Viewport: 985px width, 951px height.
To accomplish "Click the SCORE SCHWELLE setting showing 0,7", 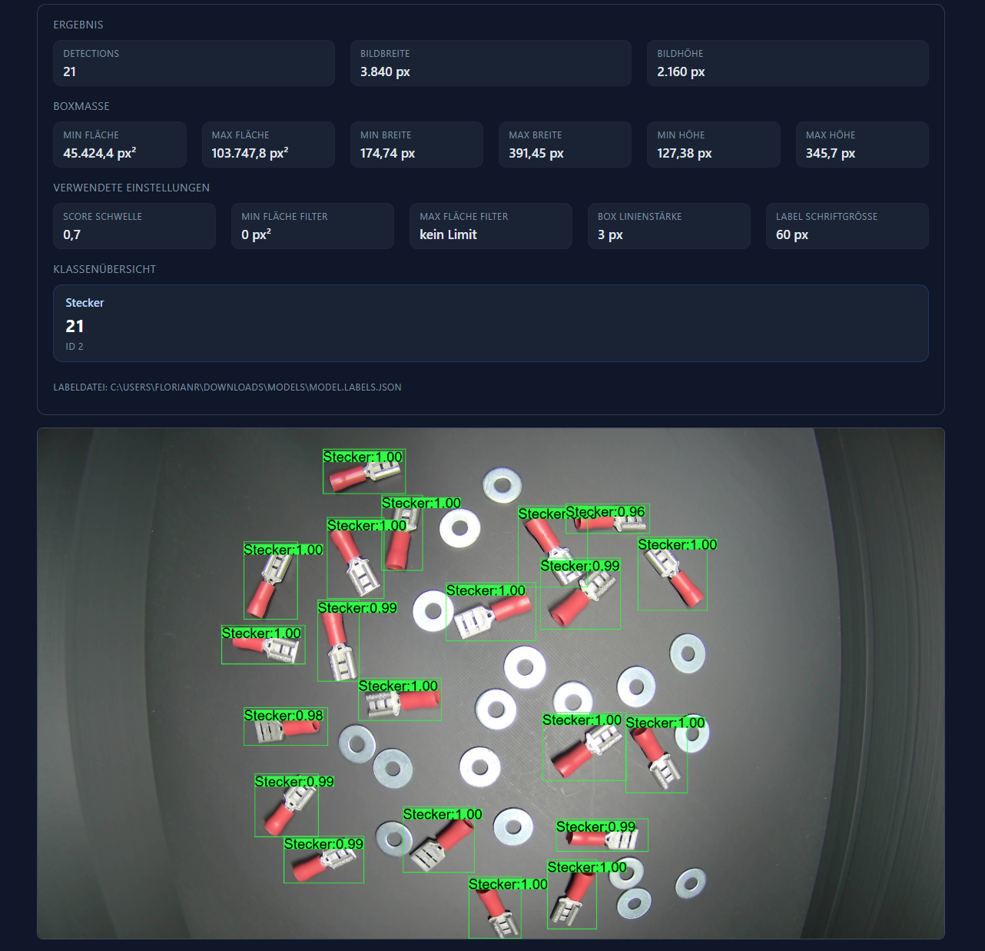I will tap(134, 226).
